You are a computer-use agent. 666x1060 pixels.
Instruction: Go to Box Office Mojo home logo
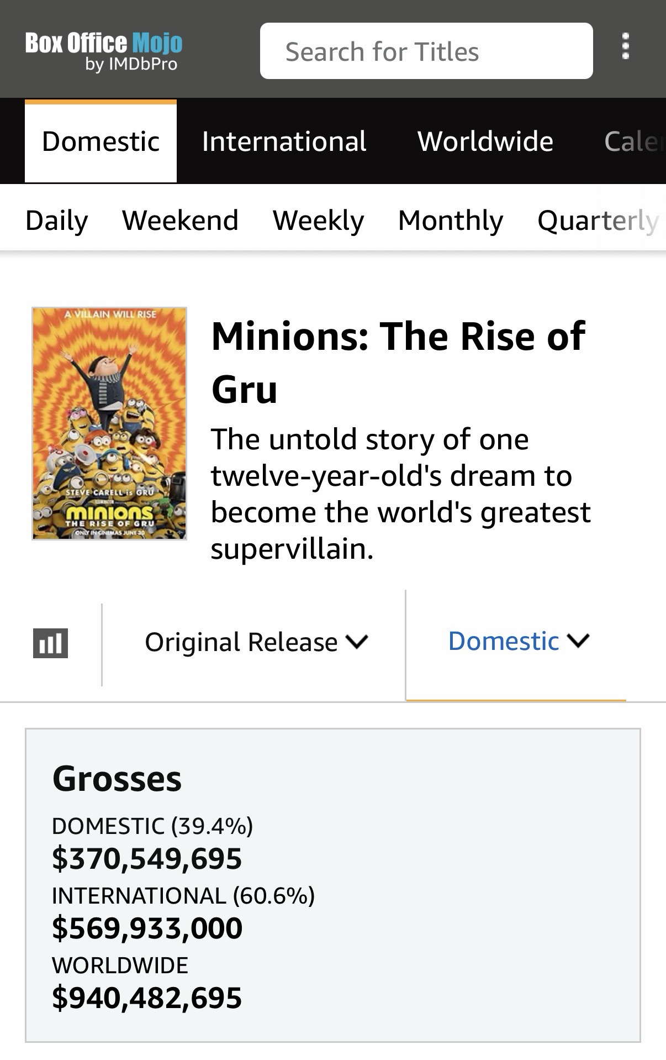104,51
